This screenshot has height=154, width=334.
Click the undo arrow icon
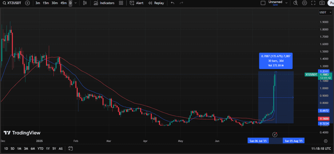click(173, 3)
